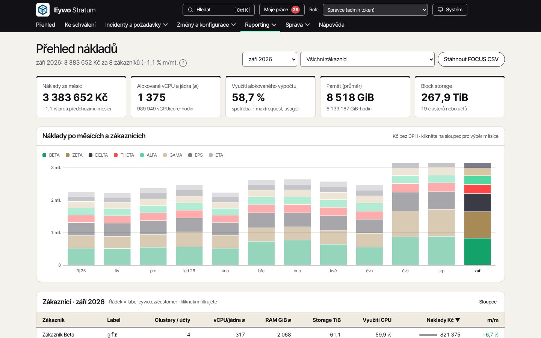Select the dub bar in chart
This screenshot has height=338, width=541.
[298, 222]
